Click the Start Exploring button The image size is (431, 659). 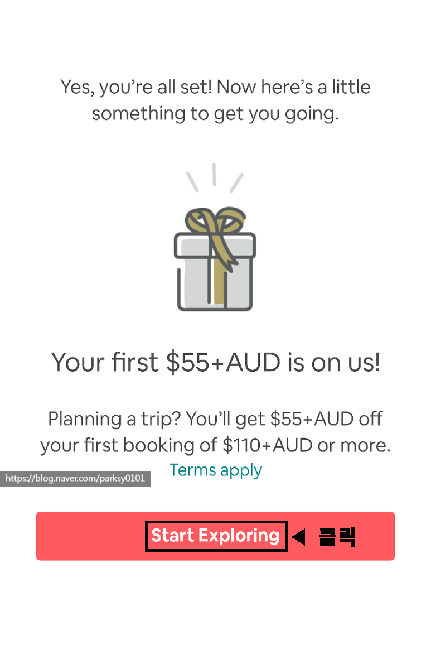click(215, 536)
